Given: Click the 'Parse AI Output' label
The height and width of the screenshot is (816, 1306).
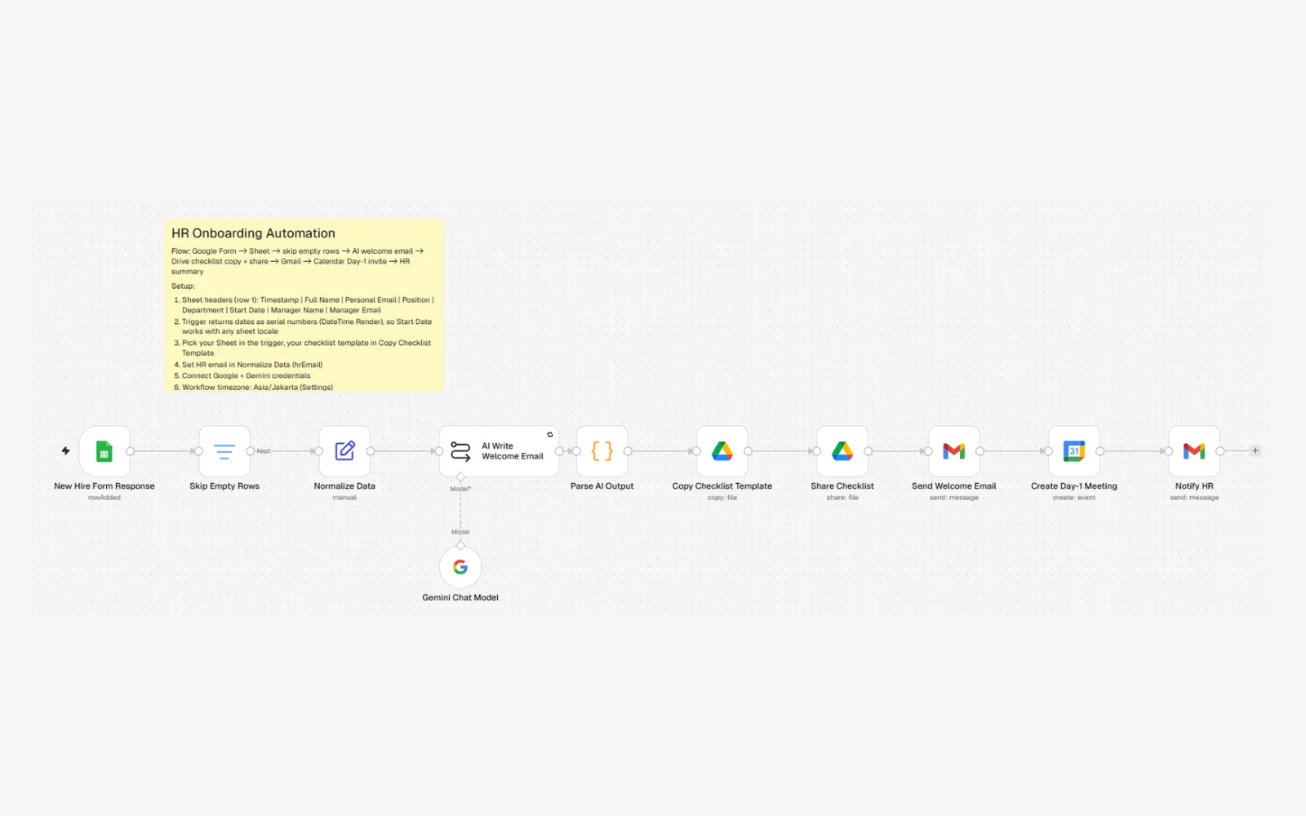Looking at the screenshot, I should [602, 486].
